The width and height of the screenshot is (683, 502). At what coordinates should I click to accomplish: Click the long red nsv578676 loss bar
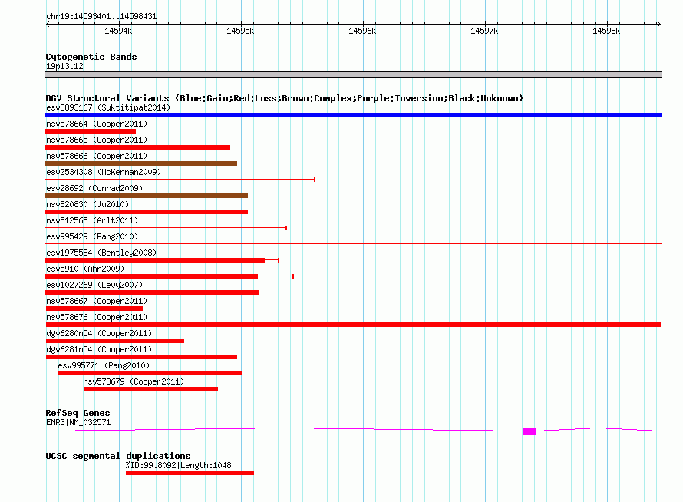coord(353,325)
